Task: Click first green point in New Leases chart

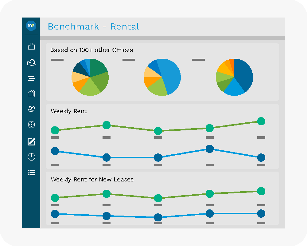Action: (55, 198)
